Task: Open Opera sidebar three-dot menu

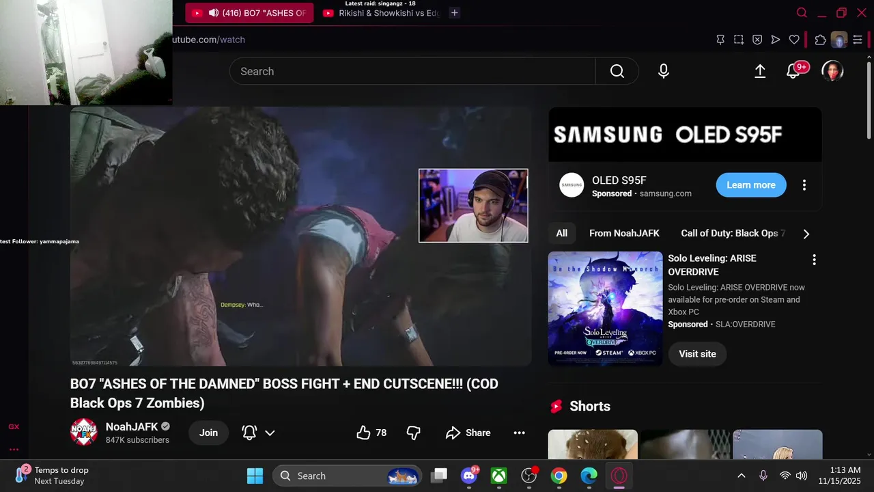Action: pos(14,450)
